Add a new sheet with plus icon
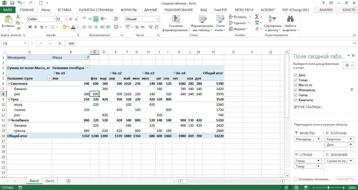This screenshot has height=190, width=358. tap(68, 181)
